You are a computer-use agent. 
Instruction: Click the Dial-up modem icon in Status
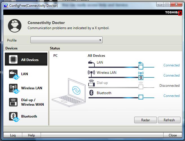(91, 83)
